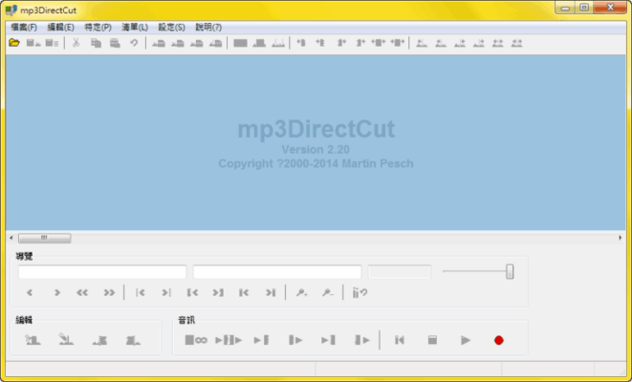The image size is (632, 382).
Task: Click the paste icon in toolbar
Action: coord(116,43)
